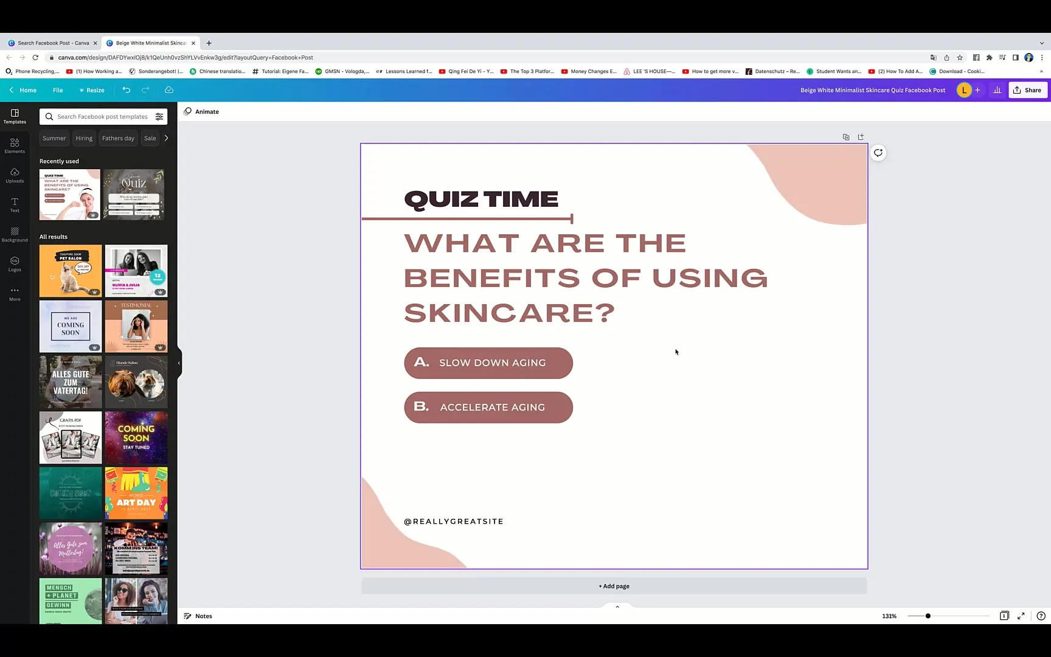Screen dimensions: 1051x657
Task: Open the insights chart icon
Action: [x=997, y=90]
